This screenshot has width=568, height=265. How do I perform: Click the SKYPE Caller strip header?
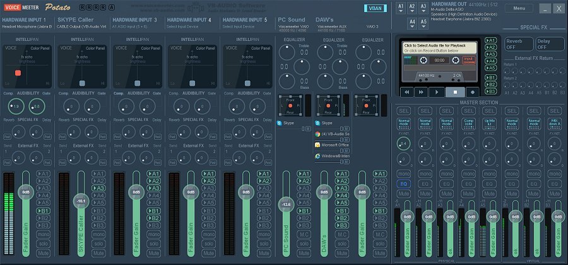[x=75, y=20]
